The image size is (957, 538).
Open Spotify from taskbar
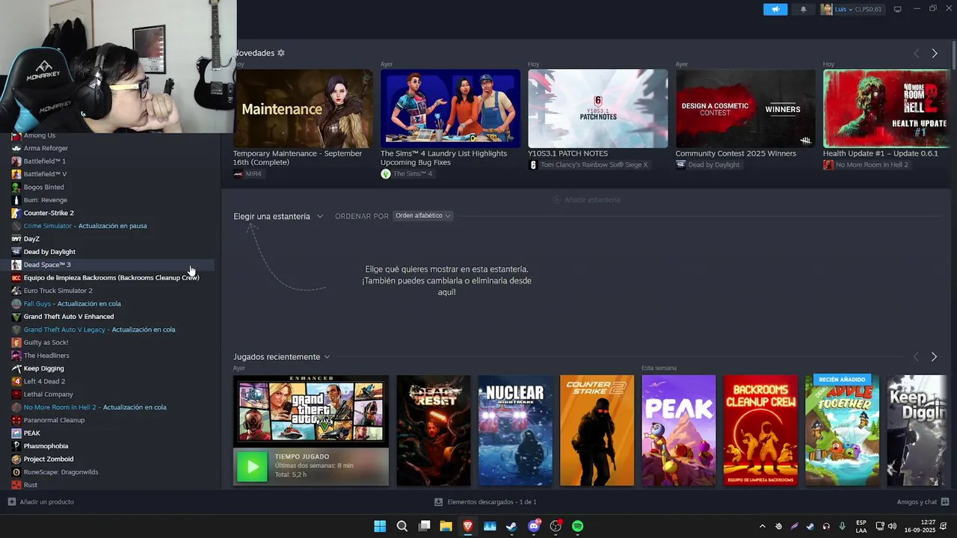[578, 526]
